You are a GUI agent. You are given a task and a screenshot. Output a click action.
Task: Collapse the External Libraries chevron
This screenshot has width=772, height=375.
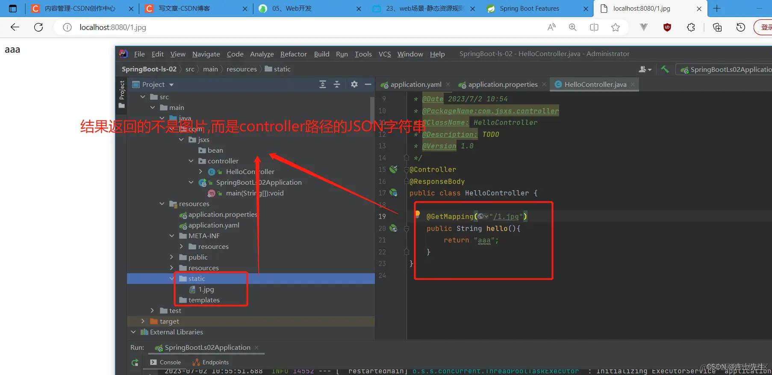click(133, 332)
